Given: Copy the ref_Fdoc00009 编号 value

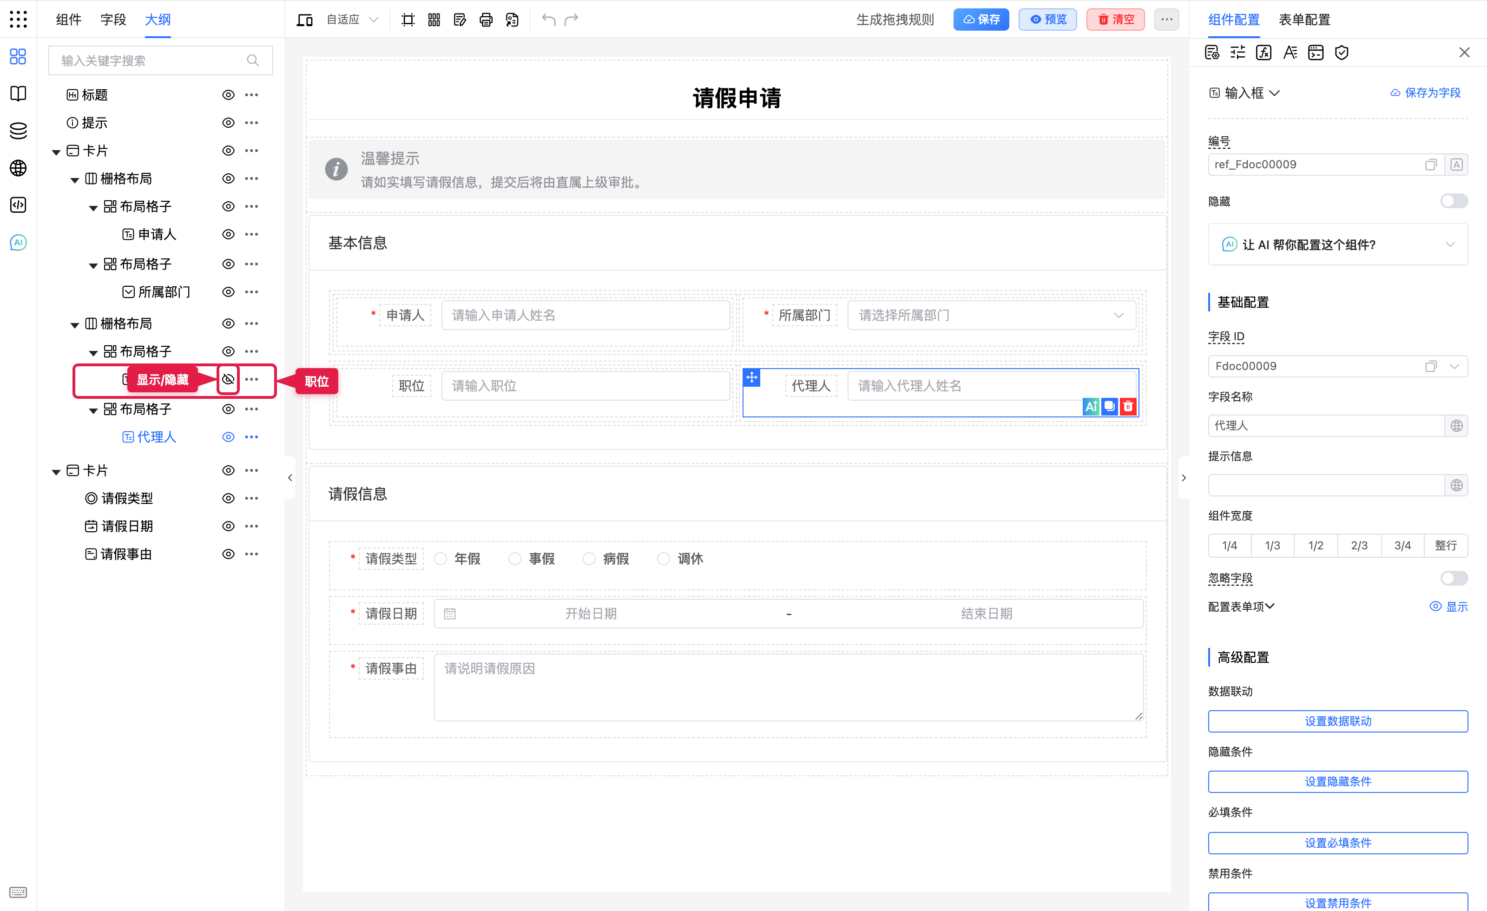Looking at the screenshot, I should (1430, 165).
